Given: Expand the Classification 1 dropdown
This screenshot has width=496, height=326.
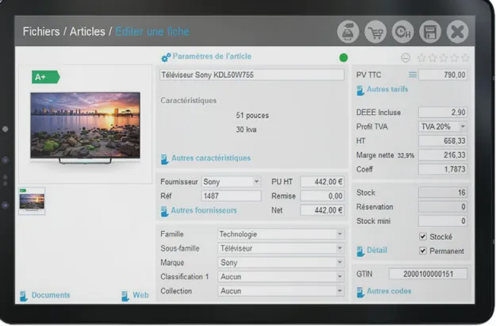Looking at the screenshot, I should point(340,277).
